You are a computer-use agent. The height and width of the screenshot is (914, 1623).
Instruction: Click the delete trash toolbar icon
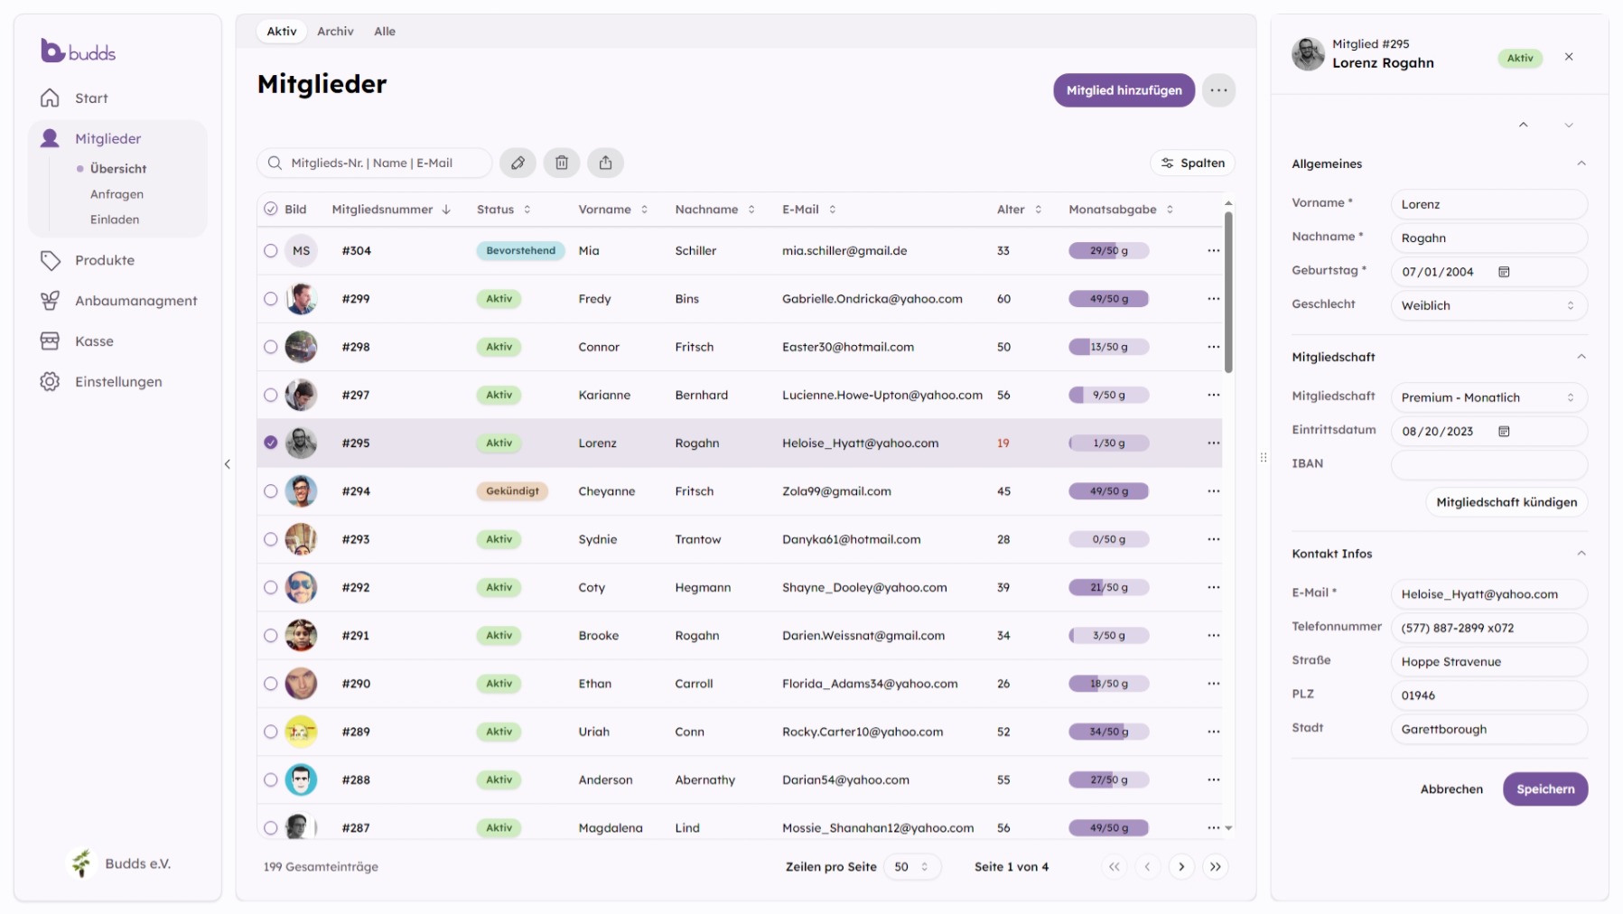coord(562,163)
